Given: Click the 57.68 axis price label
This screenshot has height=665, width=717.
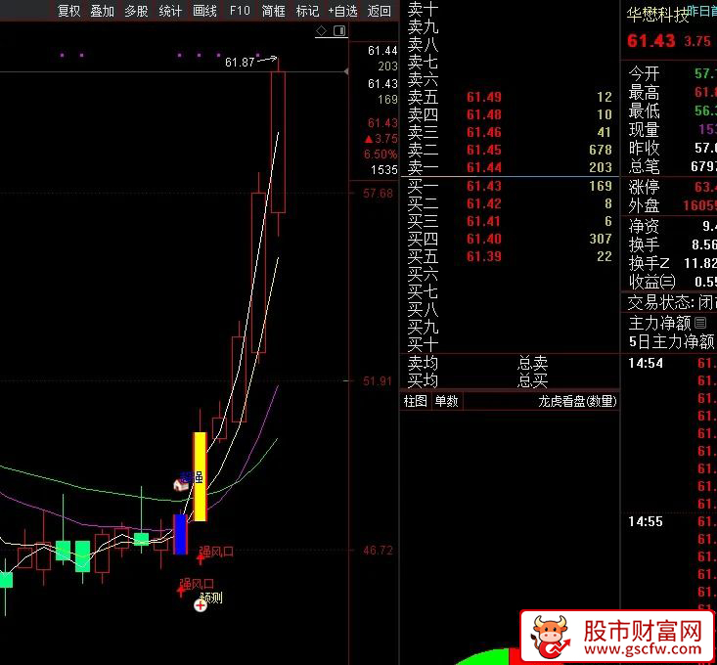Looking at the screenshot, I should click(378, 194).
